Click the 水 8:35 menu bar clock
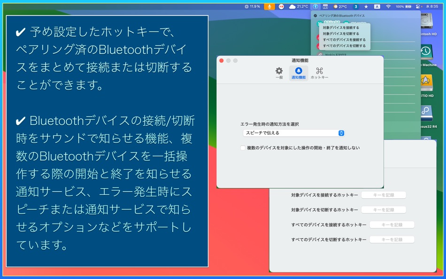This screenshot has width=446, height=279. pos(432,7)
